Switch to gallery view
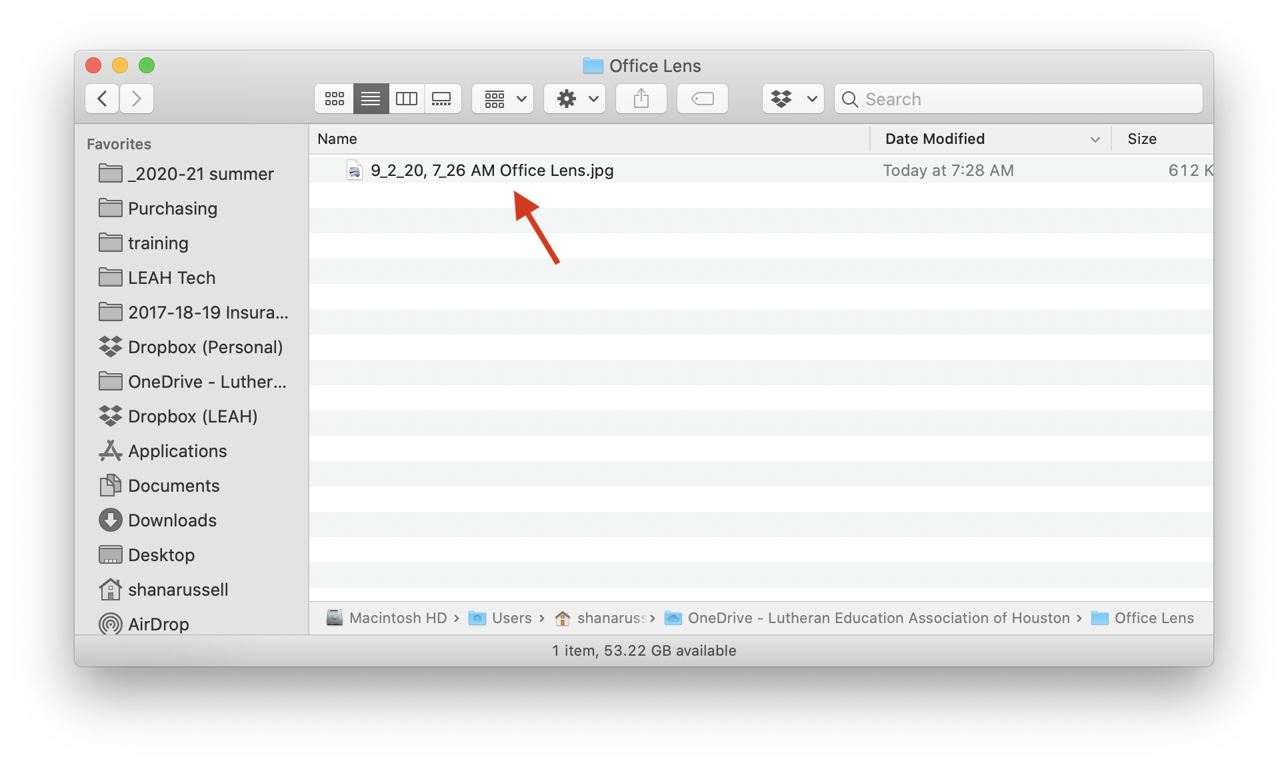 442,99
